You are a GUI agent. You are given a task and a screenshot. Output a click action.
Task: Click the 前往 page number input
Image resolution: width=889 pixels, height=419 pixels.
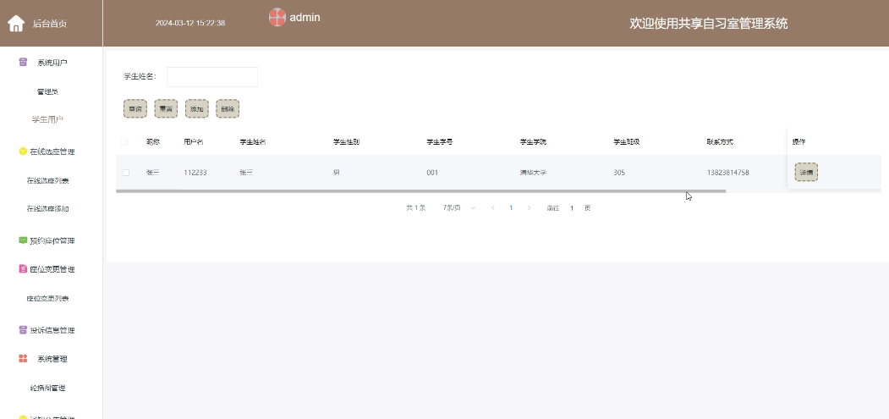coord(572,207)
